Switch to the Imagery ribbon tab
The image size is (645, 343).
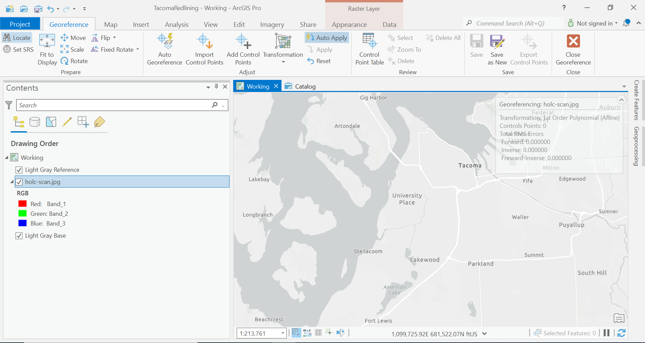coord(272,24)
